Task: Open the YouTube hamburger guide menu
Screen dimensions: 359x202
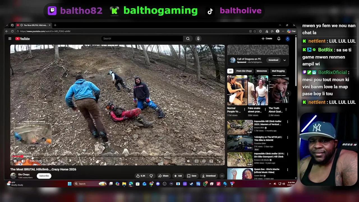Action: click(x=10, y=39)
